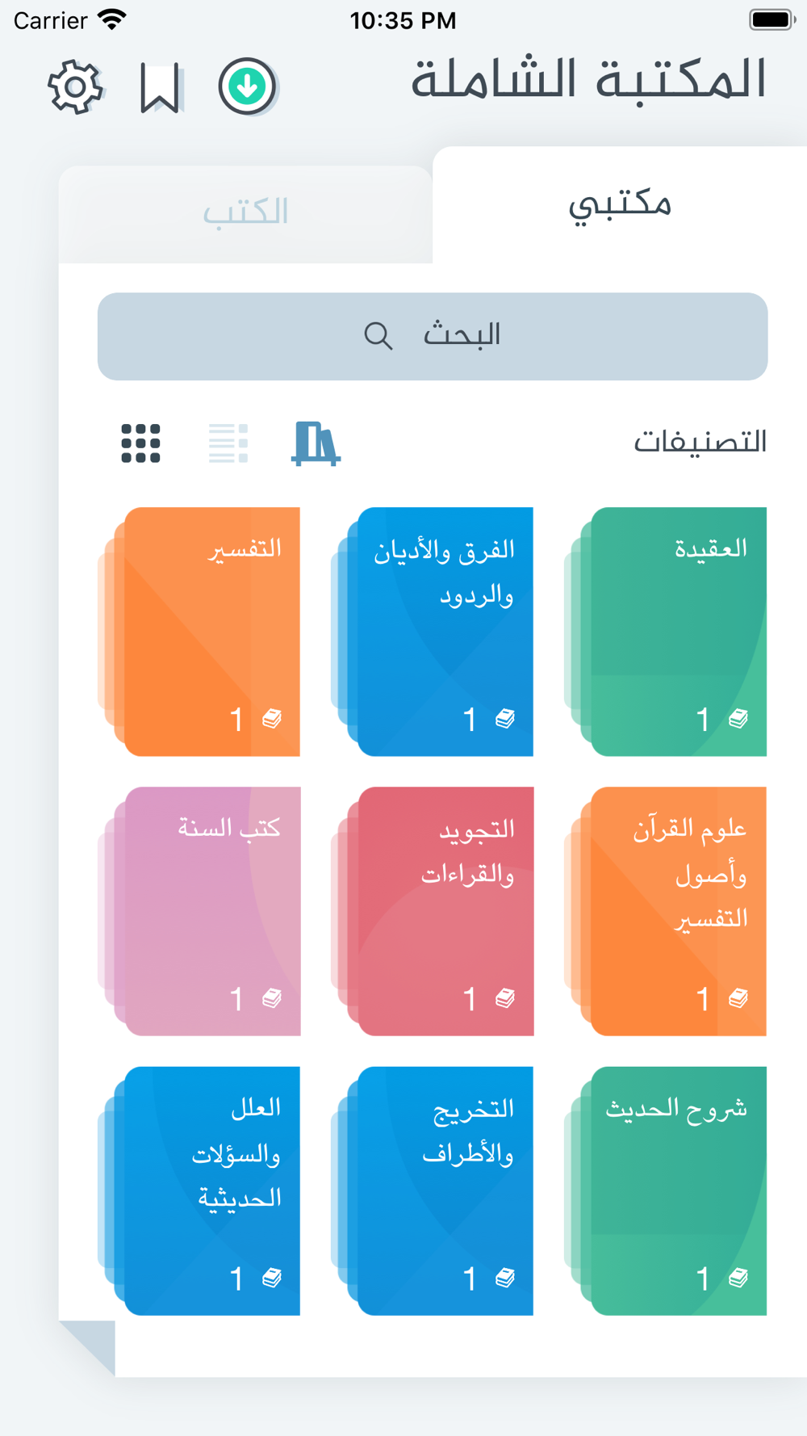Open العلل والسؤلات الحديثية category
The image size is (807, 1436).
[x=199, y=1190]
